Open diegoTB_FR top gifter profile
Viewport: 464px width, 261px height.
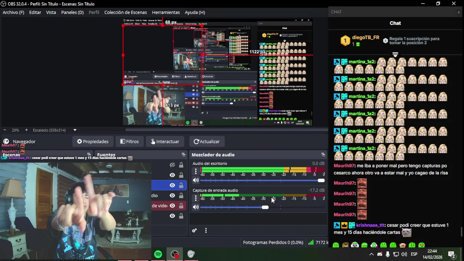point(365,38)
